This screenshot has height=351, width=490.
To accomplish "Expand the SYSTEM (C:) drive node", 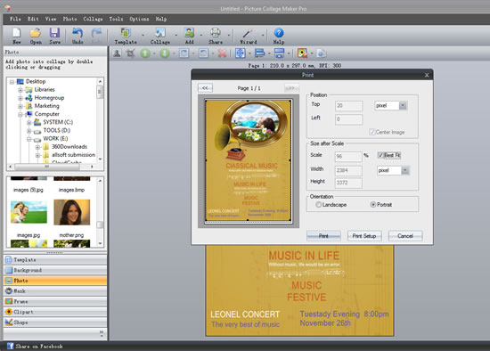I will [29, 123].
